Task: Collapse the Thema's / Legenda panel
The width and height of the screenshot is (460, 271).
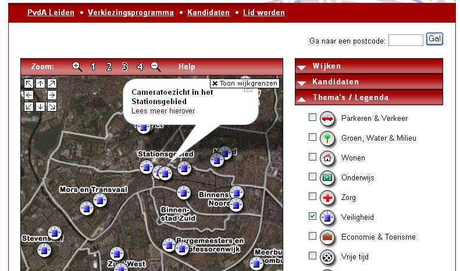Action: (369, 97)
